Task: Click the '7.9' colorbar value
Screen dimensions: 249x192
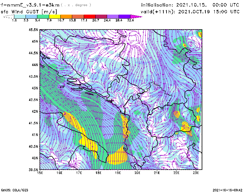Action: tap(49, 20)
